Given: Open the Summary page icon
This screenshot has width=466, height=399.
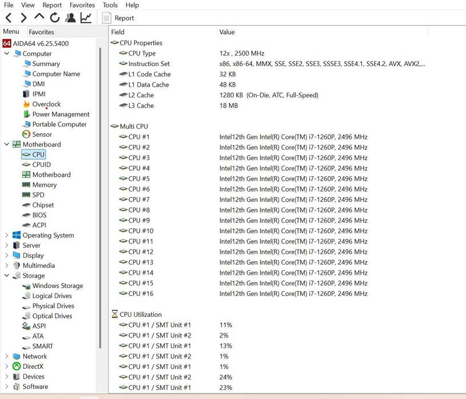Looking at the screenshot, I should pos(27,63).
